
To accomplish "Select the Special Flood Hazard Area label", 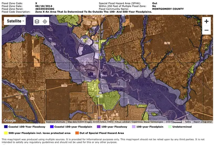I will tap(120, 3).
